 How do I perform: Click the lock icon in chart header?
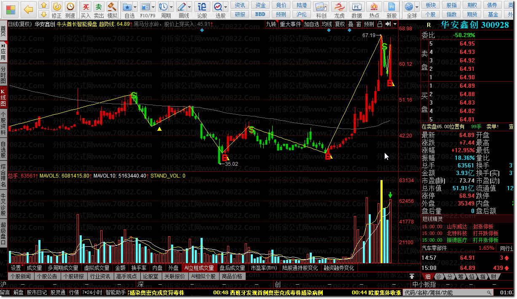pos(380,24)
